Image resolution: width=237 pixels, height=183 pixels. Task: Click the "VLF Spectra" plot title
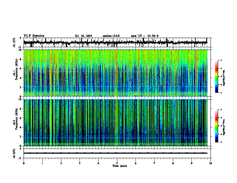point(34,36)
